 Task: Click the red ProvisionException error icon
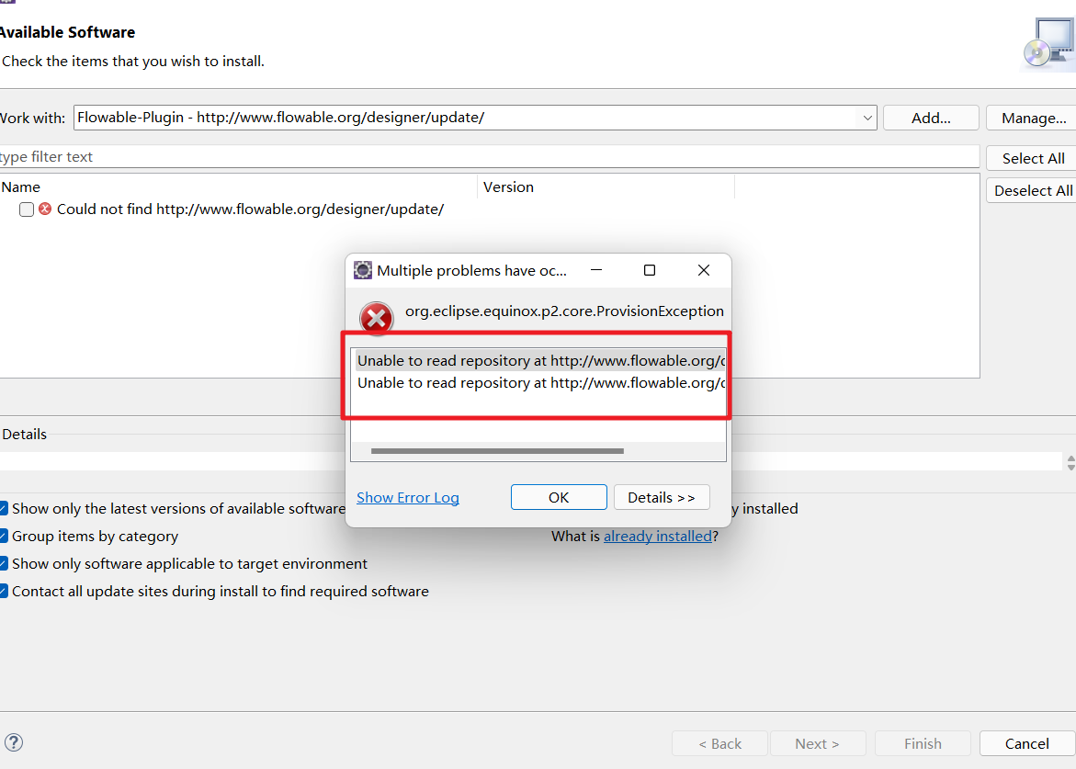376,318
